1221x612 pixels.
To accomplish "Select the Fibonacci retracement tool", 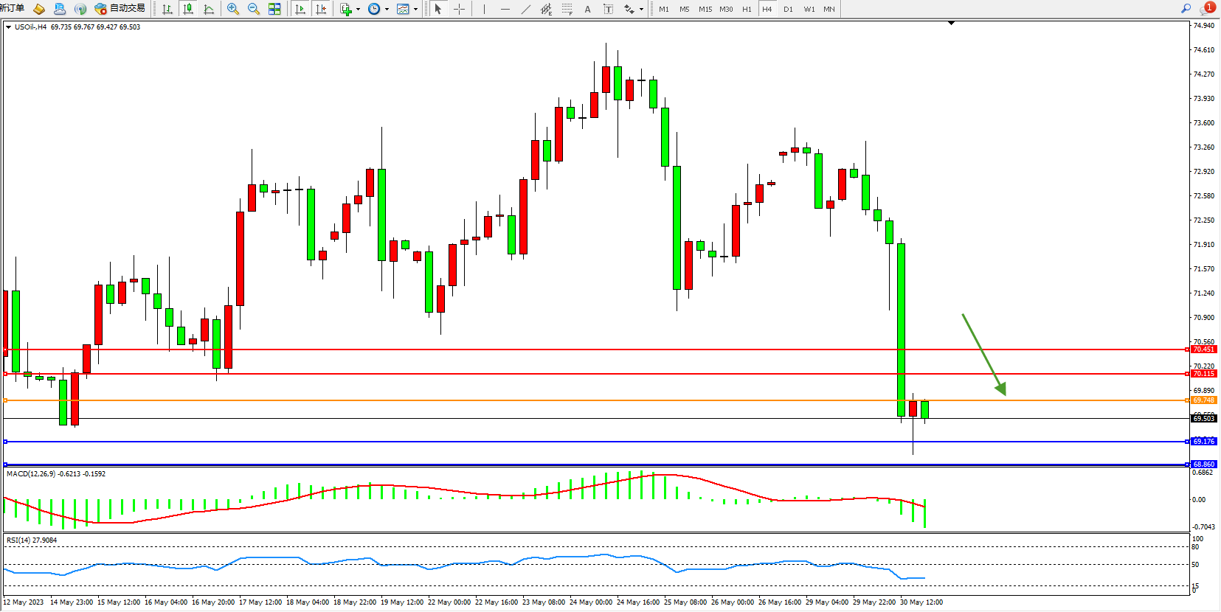I will (x=567, y=9).
